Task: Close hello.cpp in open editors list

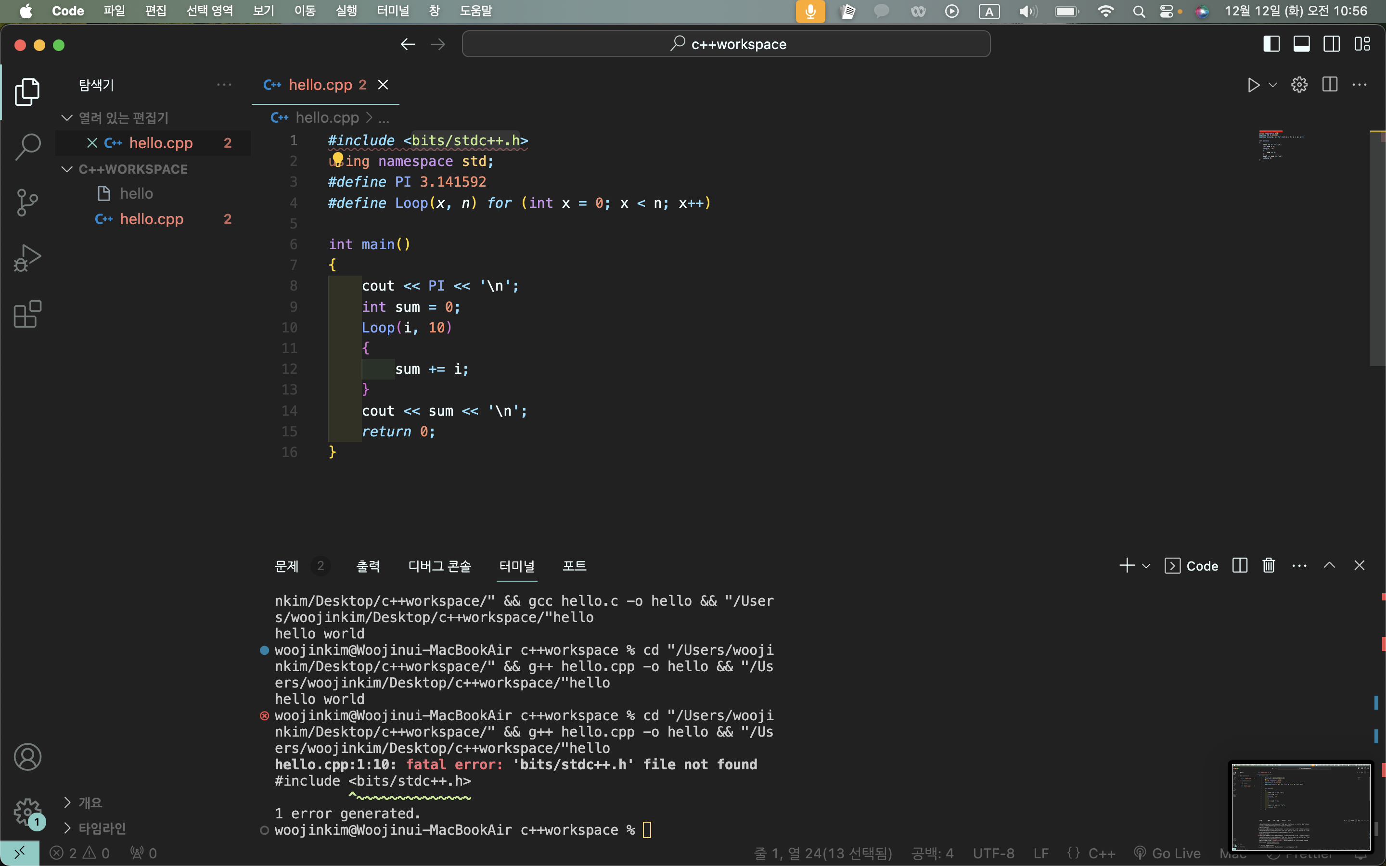Action: (91, 143)
